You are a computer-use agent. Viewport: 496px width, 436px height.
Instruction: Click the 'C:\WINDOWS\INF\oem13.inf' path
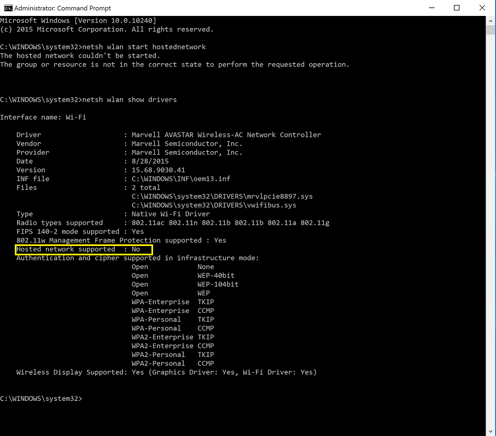tap(181, 179)
